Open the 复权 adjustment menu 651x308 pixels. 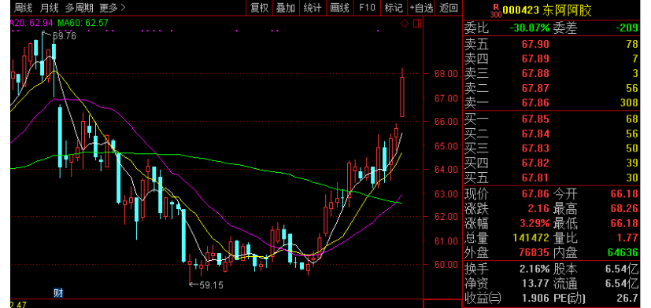tap(260, 7)
